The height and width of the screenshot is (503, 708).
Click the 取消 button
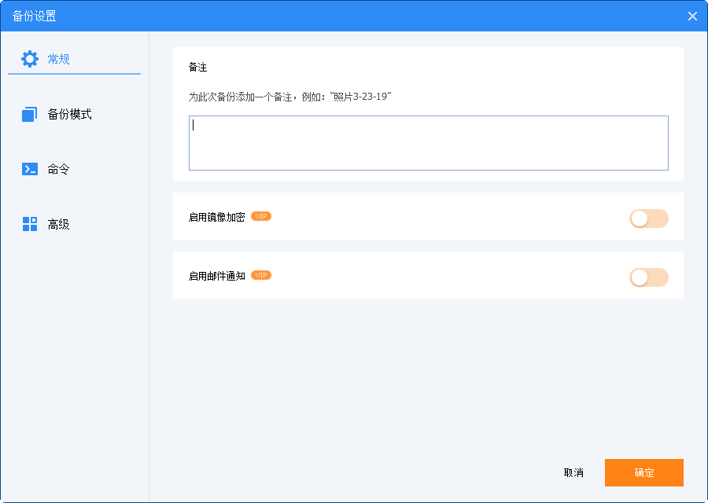coord(573,472)
